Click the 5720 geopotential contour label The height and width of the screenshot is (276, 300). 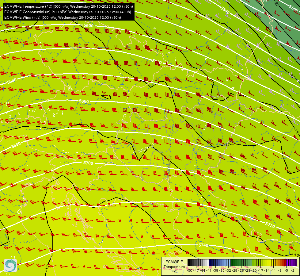point(270,225)
